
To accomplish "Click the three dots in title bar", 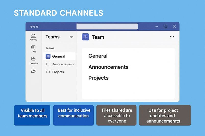I will [34, 27].
